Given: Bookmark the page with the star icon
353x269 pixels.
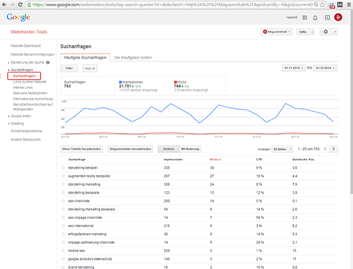Looking at the screenshot, I should 322,5.
